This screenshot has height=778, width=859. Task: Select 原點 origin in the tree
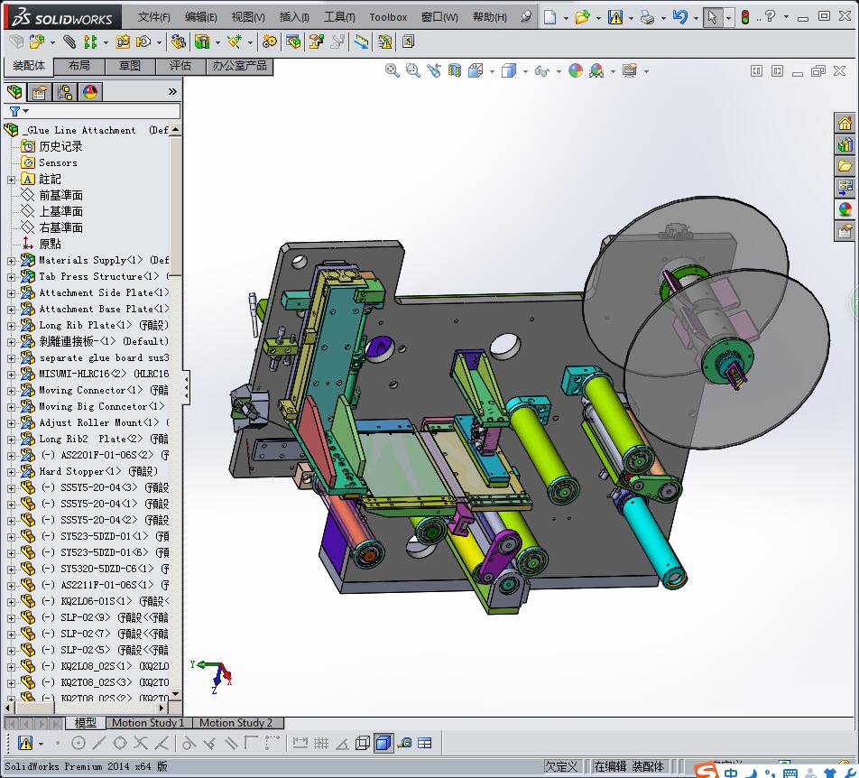(50, 244)
